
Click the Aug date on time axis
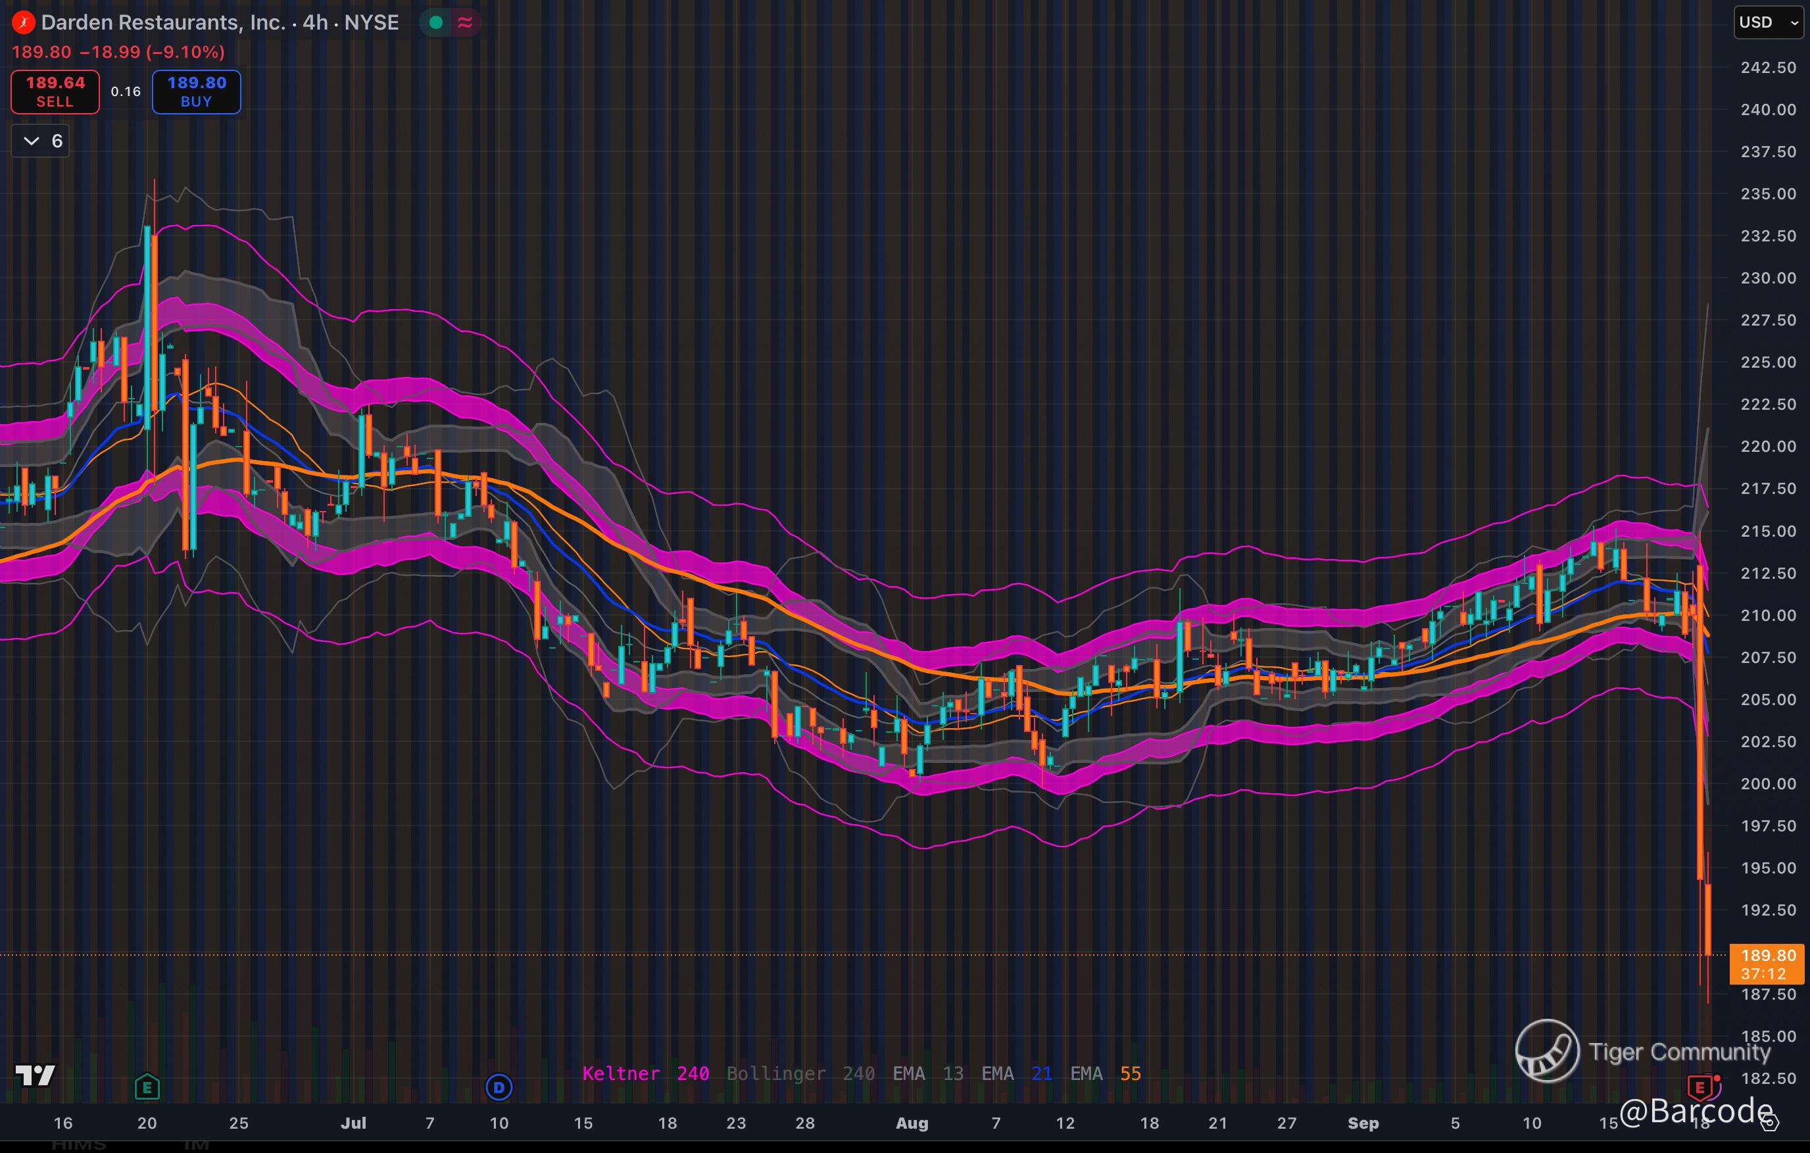click(x=912, y=1123)
